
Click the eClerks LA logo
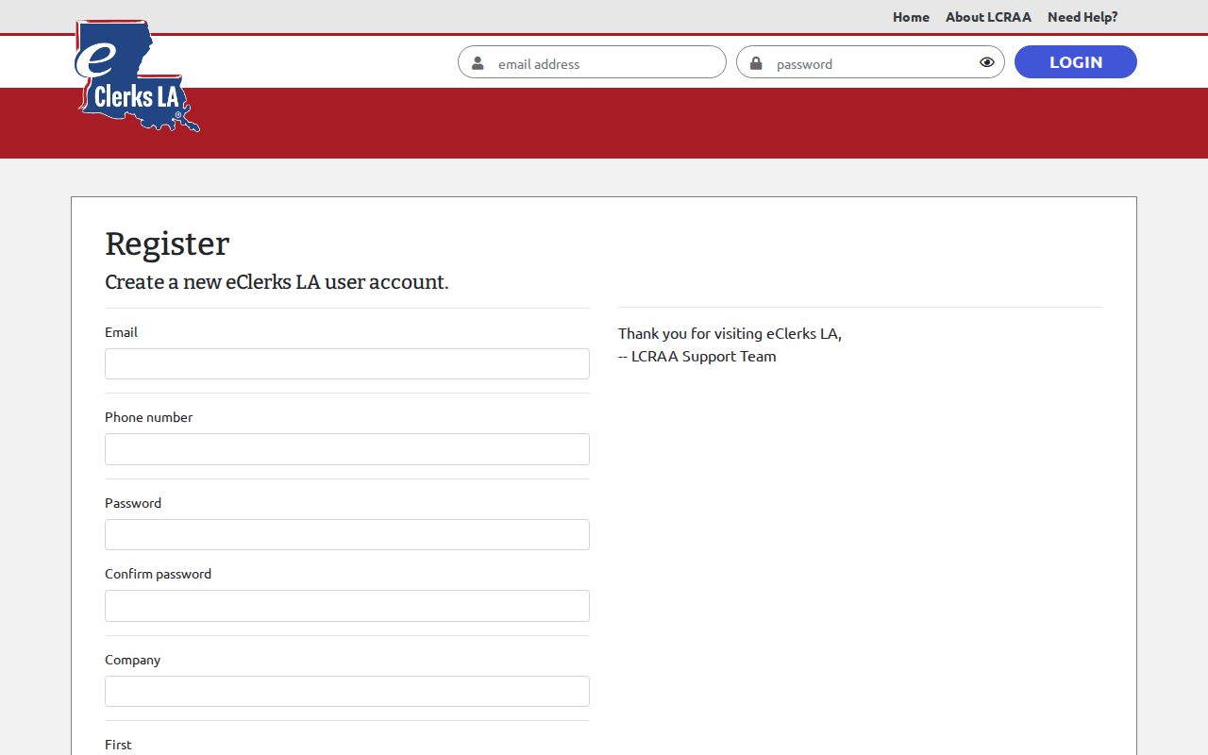point(138,75)
